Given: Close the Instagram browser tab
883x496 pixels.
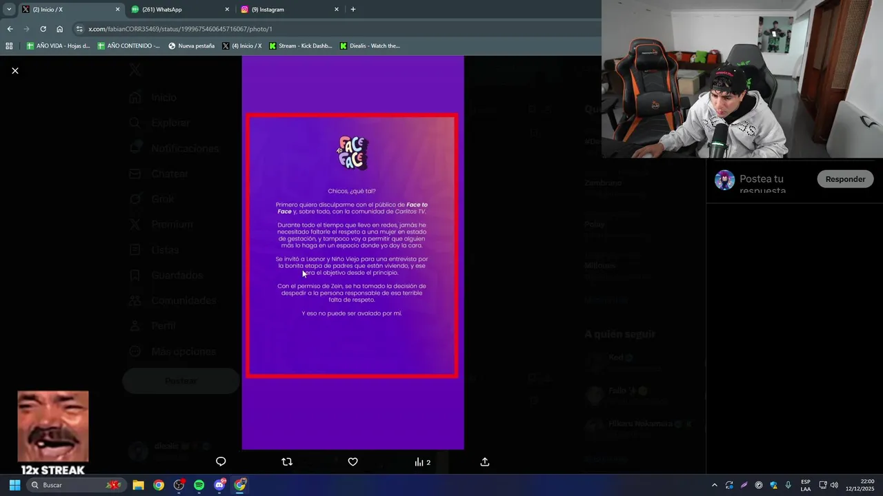Looking at the screenshot, I should click(x=337, y=10).
